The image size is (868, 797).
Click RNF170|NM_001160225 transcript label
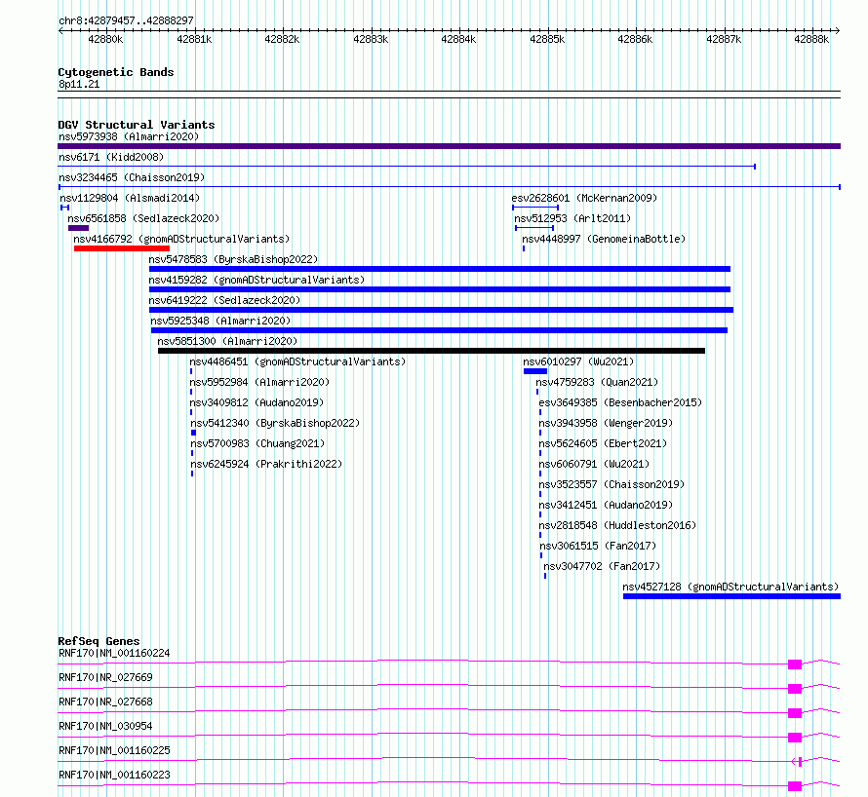pos(114,750)
